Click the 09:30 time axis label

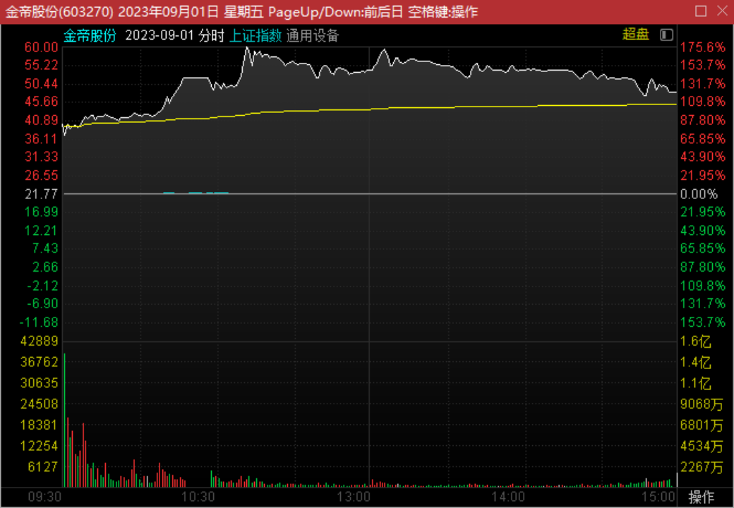pyautogui.click(x=44, y=497)
